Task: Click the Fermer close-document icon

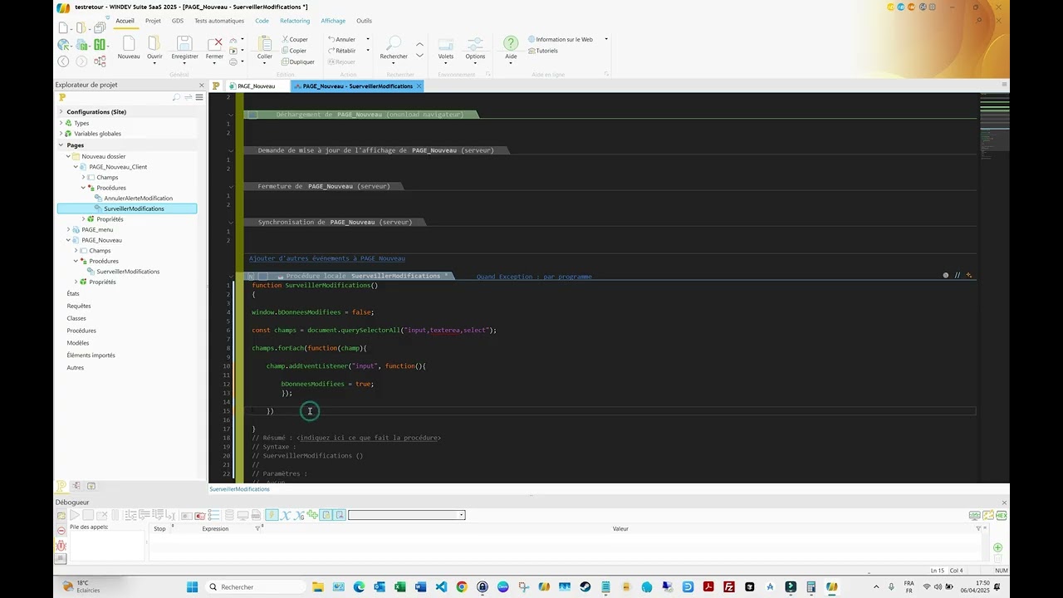Action: click(x=215, y=43)
